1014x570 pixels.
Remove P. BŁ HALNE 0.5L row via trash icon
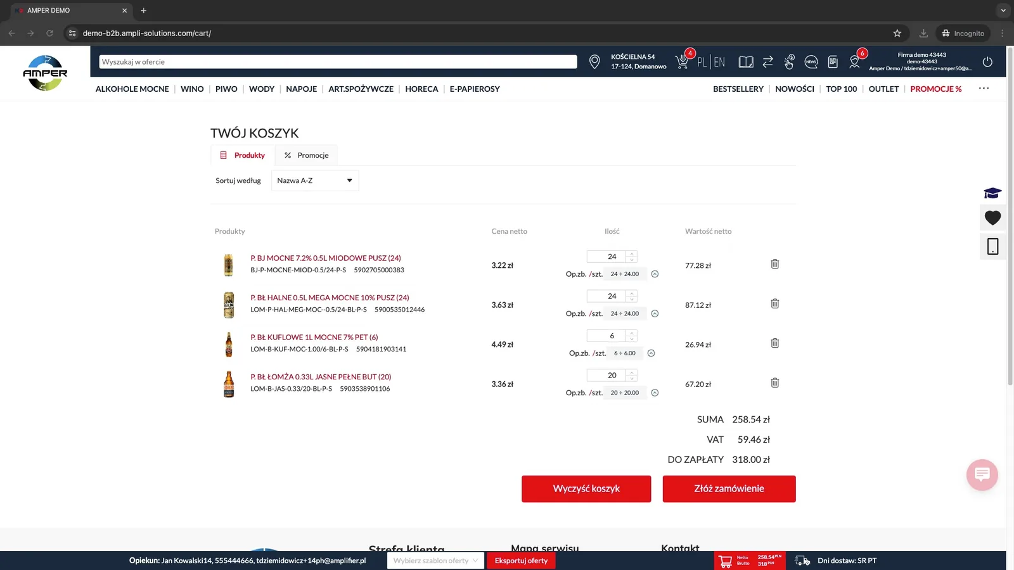point(774,303)
